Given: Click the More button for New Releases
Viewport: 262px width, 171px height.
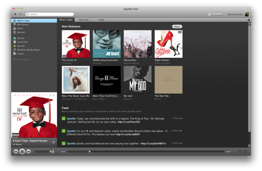Looking at the screenshot, I should point(177,27).
